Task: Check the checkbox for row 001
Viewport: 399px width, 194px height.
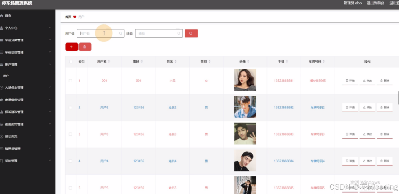Action: [x=71, y=81]
